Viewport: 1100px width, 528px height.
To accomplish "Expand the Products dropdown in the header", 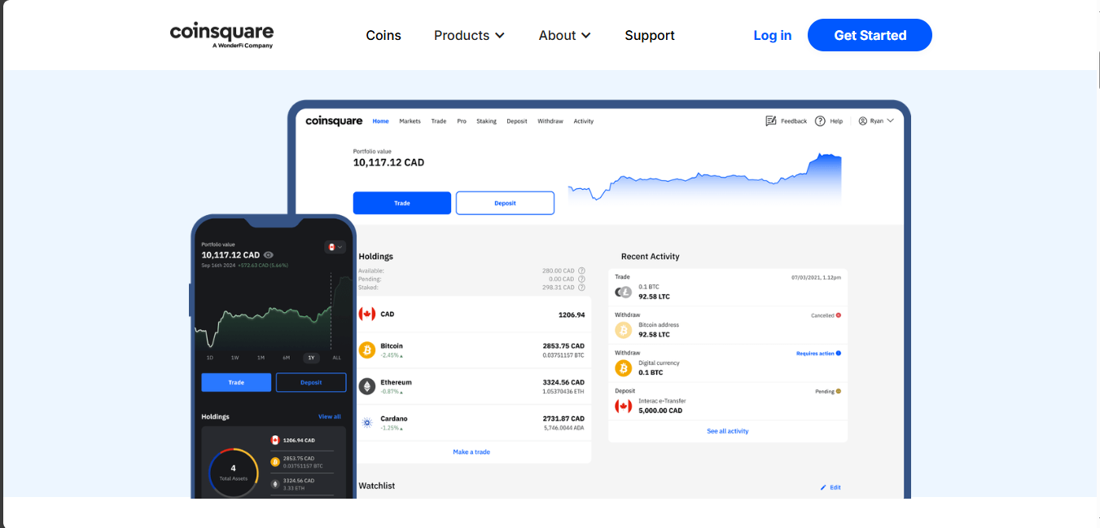I will pyautogui.click(x=469, y=35).
